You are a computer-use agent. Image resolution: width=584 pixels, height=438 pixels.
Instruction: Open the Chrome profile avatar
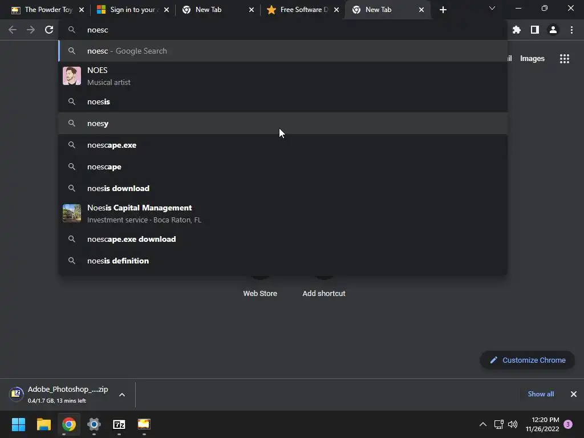[553, 30]
